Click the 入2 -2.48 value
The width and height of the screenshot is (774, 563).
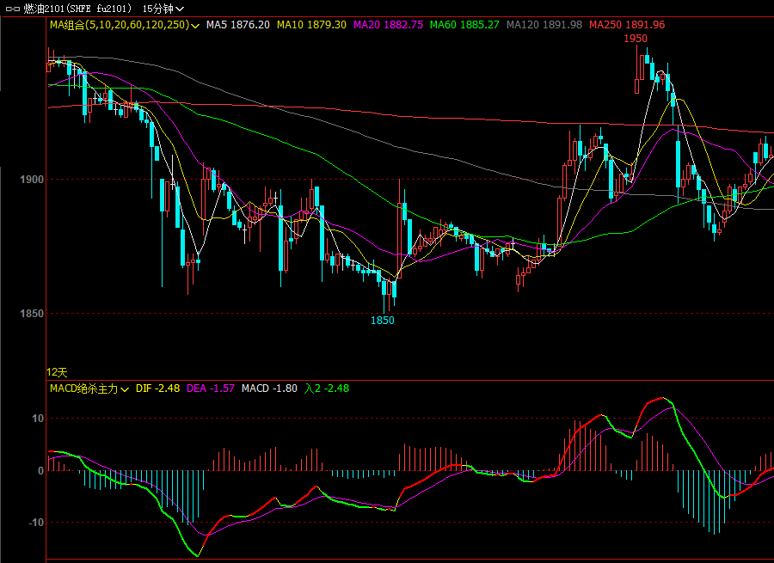coord(327,389)
